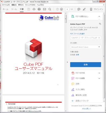Open the 送信とトラック tool
Viewport: 106px width, 113px height.
pyautogui.click(x=80, y=101)
